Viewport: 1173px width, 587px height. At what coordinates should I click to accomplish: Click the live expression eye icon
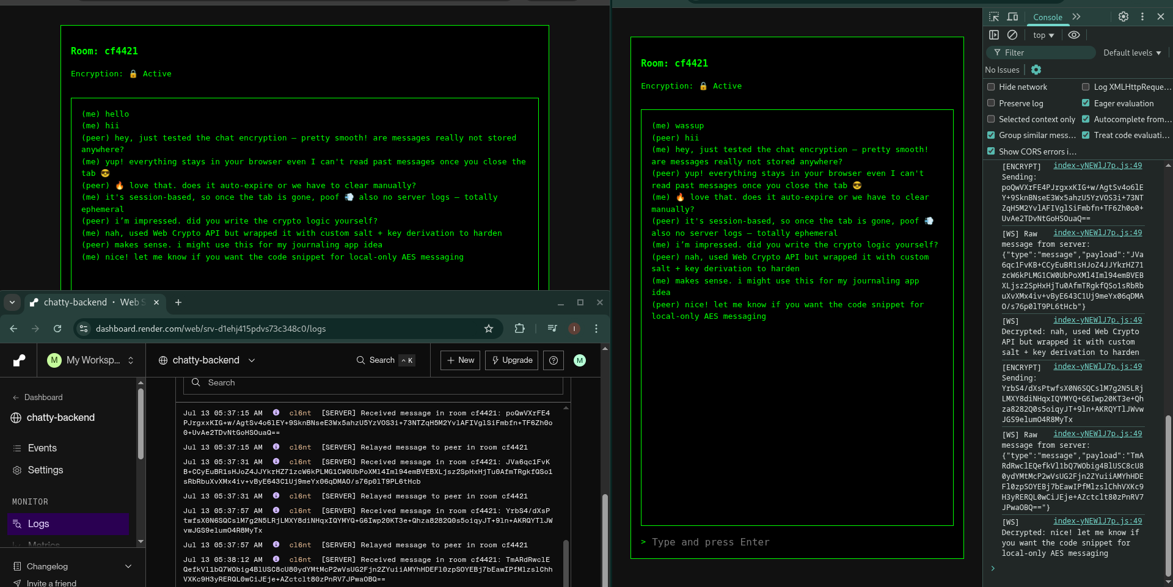point(1074,35)
